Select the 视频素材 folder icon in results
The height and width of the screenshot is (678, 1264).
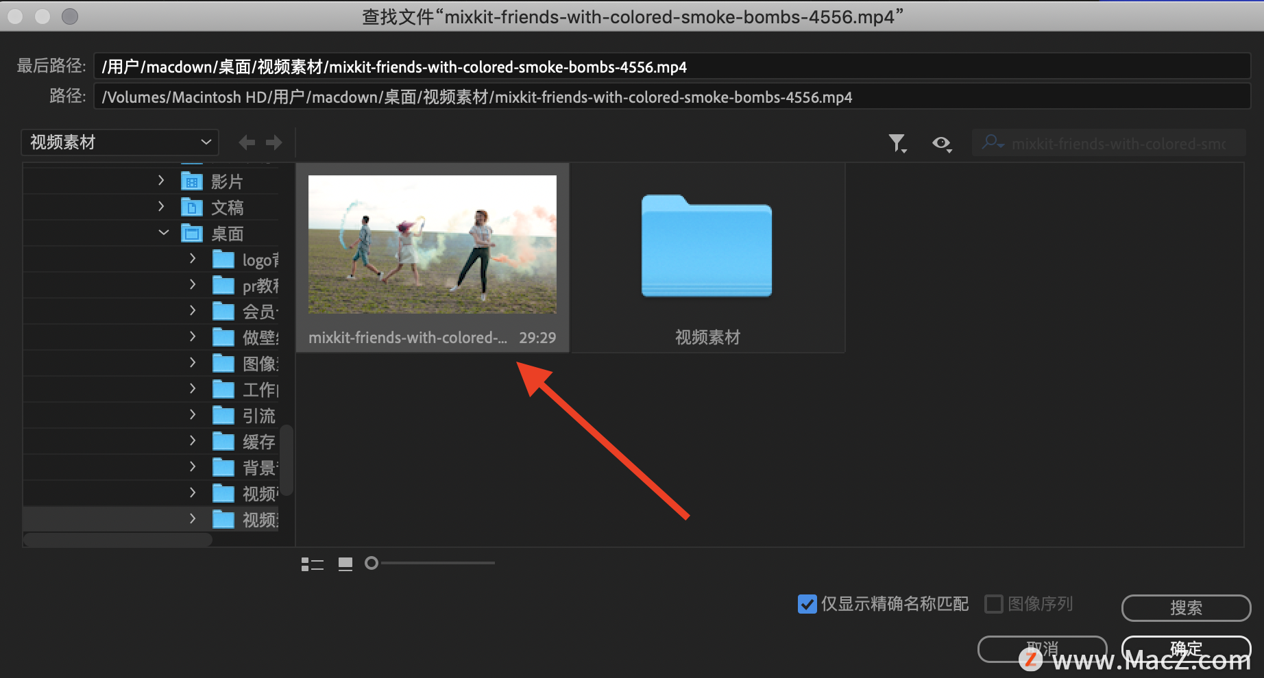707,247
